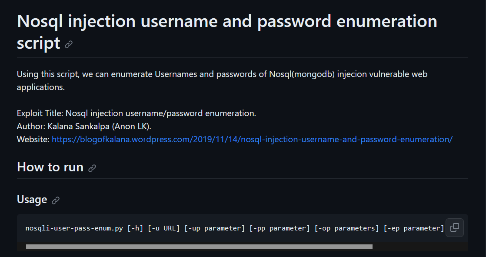
Task: Click the nosqli-user-pass-enum.py script name in code
Action: point(74,228)
